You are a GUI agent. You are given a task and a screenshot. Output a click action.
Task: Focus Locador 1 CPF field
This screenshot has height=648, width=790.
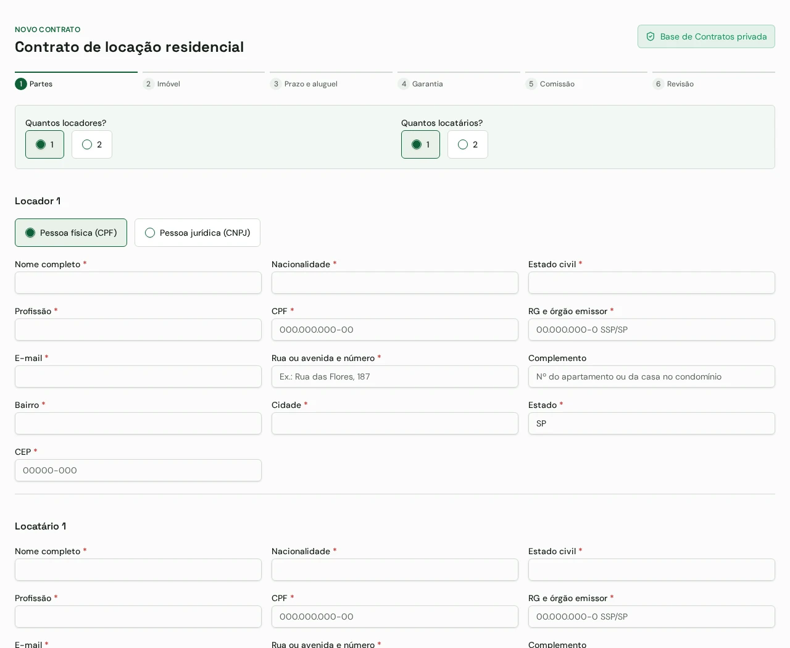(395, 330)
